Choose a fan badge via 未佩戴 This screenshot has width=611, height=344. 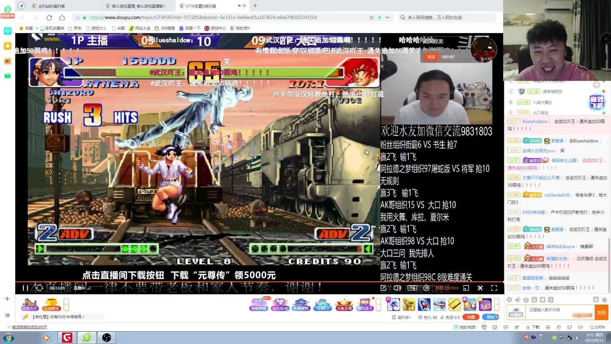point(516,313)
